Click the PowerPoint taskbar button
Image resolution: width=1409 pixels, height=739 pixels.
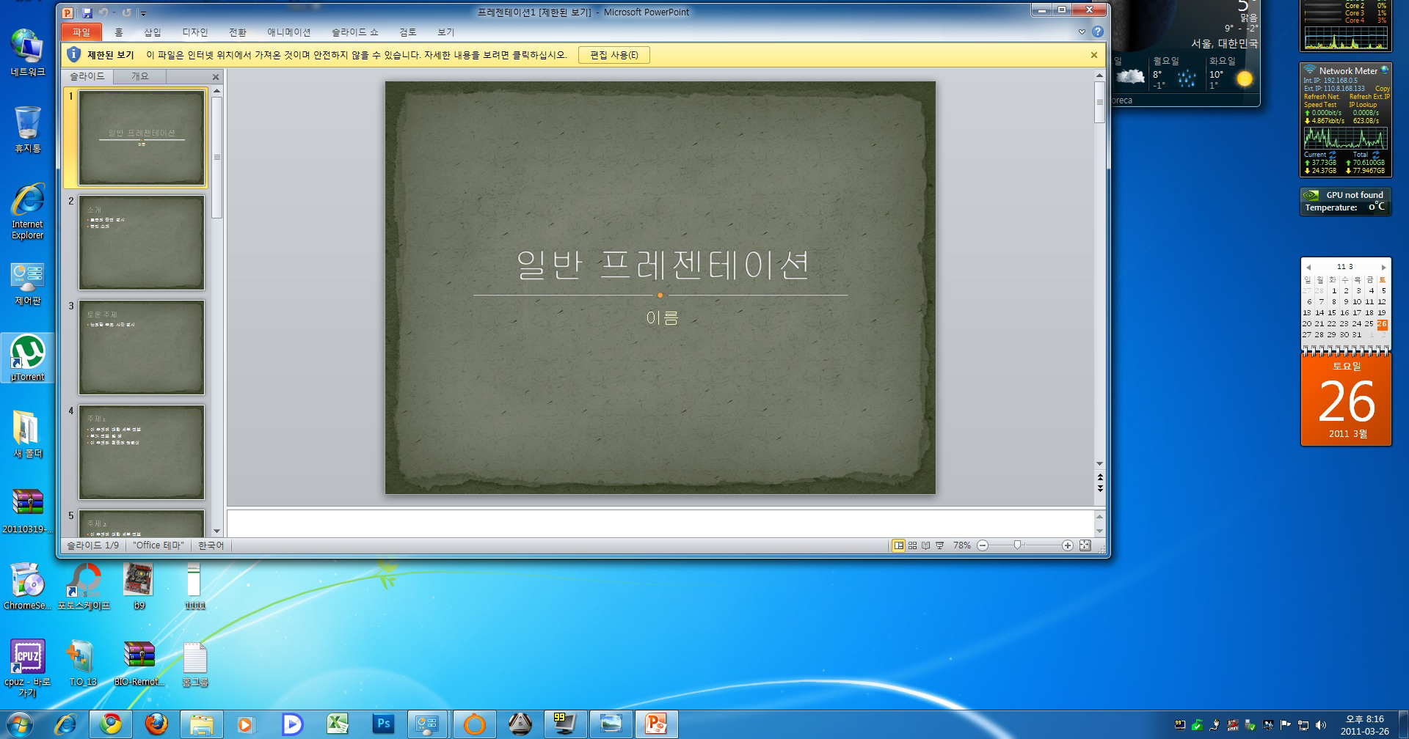coord(655,724)
